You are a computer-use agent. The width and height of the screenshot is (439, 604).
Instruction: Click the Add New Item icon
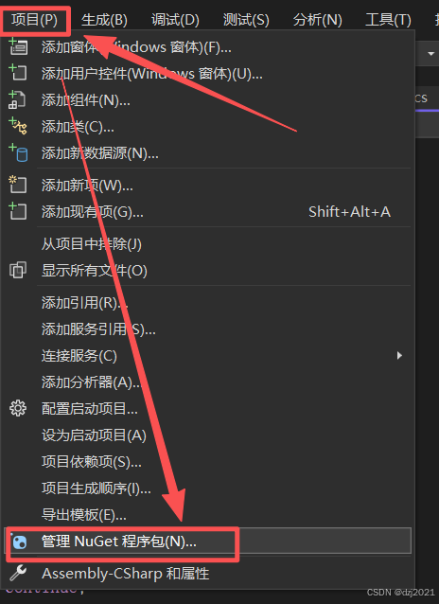[18, 185]
